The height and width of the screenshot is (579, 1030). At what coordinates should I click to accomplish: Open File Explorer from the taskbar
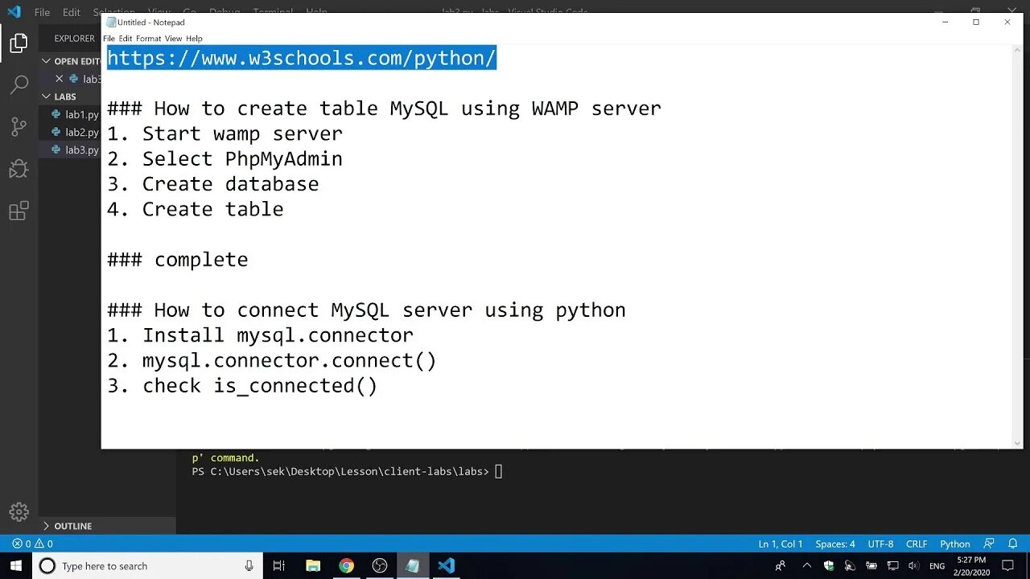coord(313,566)
